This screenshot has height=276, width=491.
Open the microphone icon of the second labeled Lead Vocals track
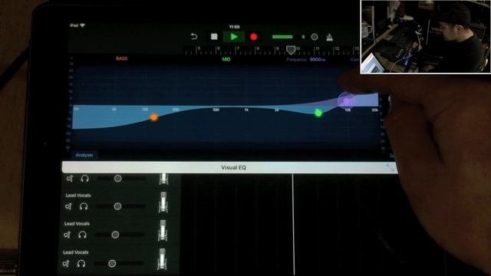click(x=162, y=230)
